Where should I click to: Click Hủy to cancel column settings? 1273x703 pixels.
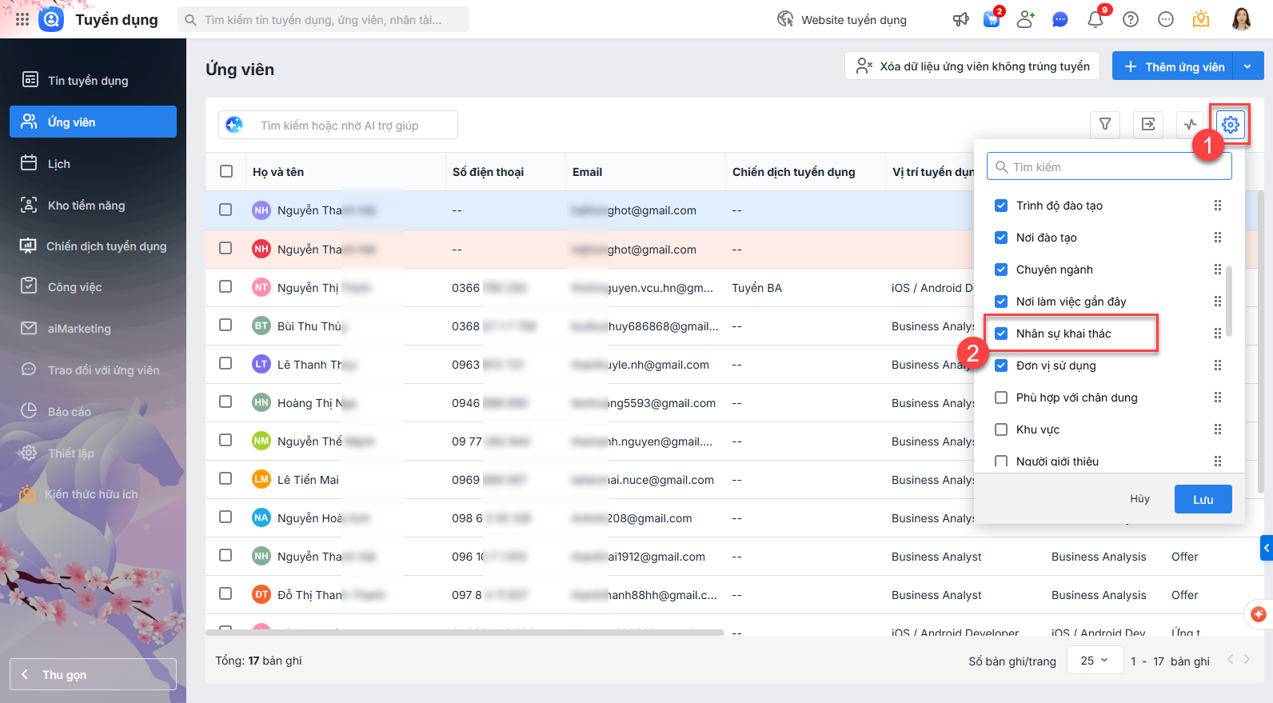pos(1139,499)
